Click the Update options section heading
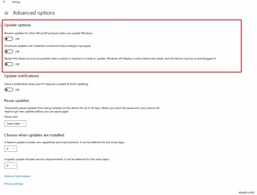 pyautogui.click(x=18, y=25)
